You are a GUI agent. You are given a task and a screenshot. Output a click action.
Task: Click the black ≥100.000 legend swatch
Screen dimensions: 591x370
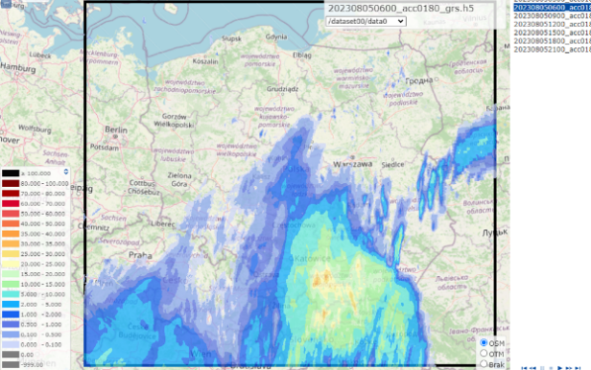pyautogui.click(x=11, y=173)
